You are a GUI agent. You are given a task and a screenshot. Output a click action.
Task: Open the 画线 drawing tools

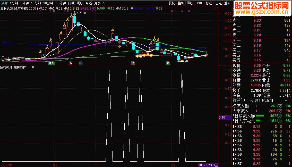[x=190, y=3]
